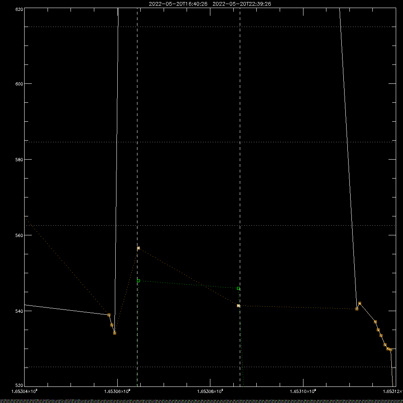Click the end timestamp 2022-05-20T22:39:26 in title

[x=242, y=4]
